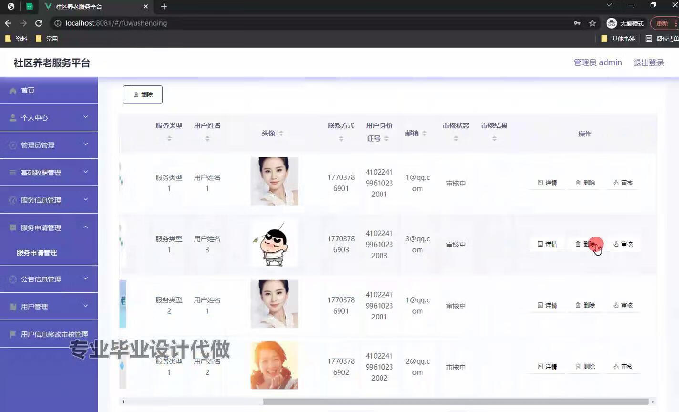Click email 2@qq.com cell

pyautogui.click(x=417, y=367)
